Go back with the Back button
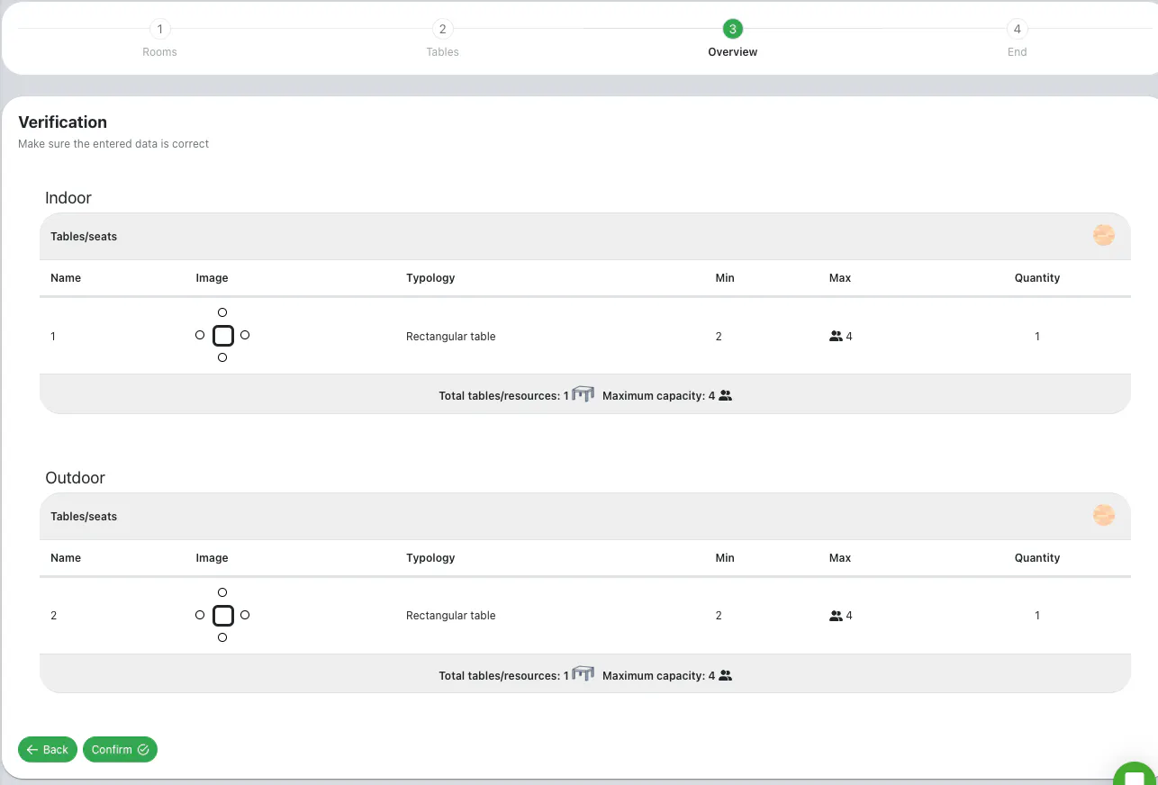The width and height of the screenshot is (1158, 785). 48,749
